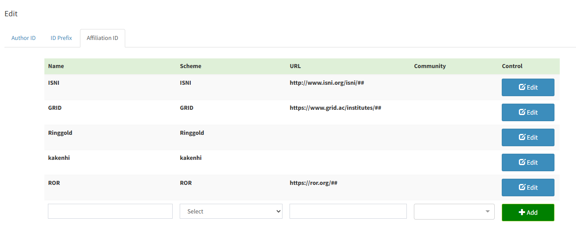Click the grid.ac institutes URL text
This screenshot has width=576, height=238.
point(335,108)
